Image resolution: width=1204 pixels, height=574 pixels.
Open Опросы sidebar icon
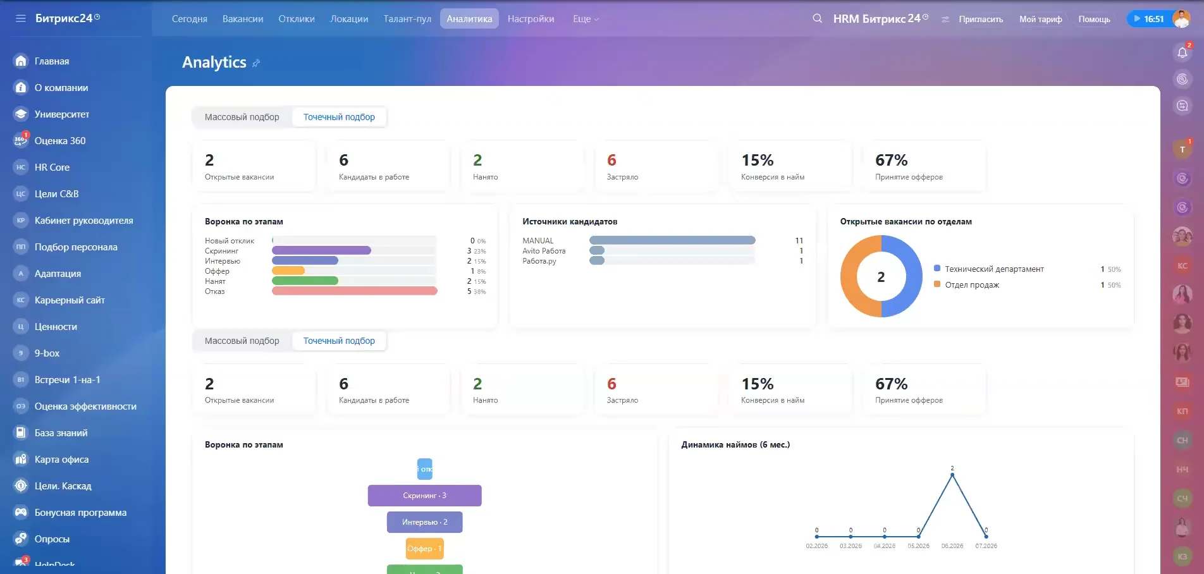pyautogui.click(x=21, y=539)
